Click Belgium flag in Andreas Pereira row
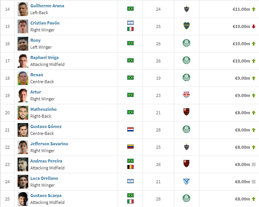This screenshot has height=207, width=259. [130, 167]
